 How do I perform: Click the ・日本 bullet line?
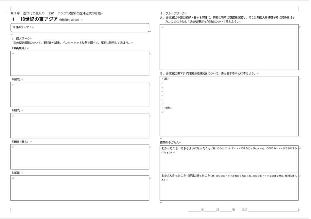click(x=167, y=108)
